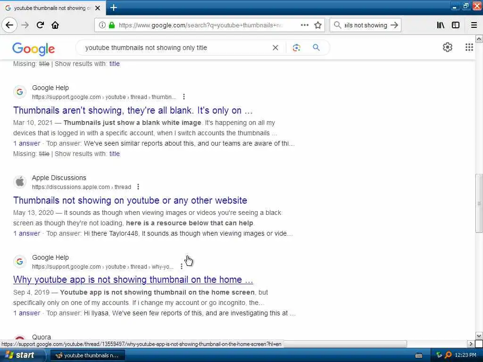Screen dimensions: 483x362
Task: Click the Google favicon beside the Thumbnails aren't showing result
Action: pyautogui.click(x=20, y=92)
